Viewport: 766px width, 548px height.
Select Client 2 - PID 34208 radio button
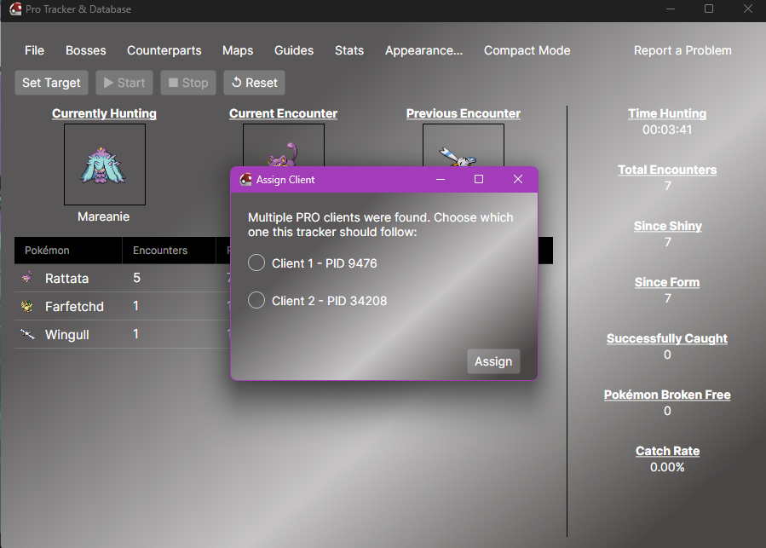pos(256,300)
